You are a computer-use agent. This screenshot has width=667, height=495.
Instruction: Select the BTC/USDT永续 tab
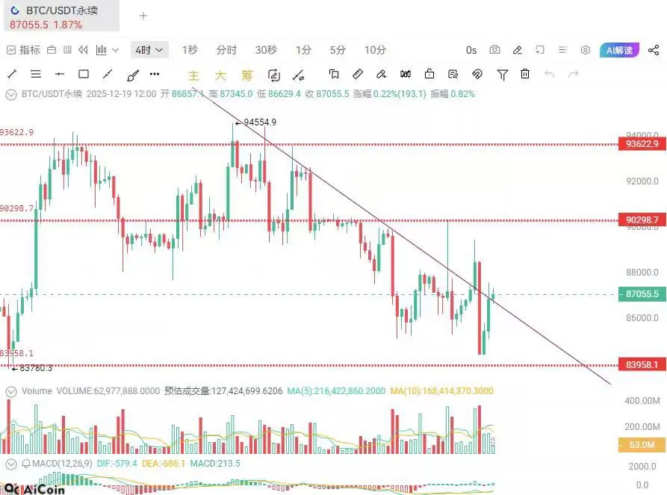61,16
